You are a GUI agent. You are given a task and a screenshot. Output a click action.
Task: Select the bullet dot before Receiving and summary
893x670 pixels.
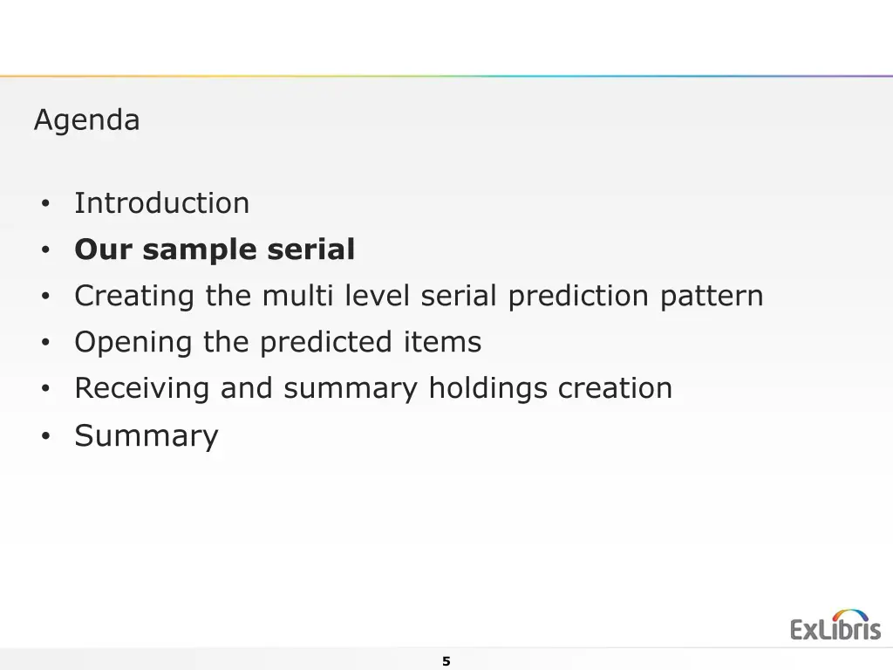[45, 388]
